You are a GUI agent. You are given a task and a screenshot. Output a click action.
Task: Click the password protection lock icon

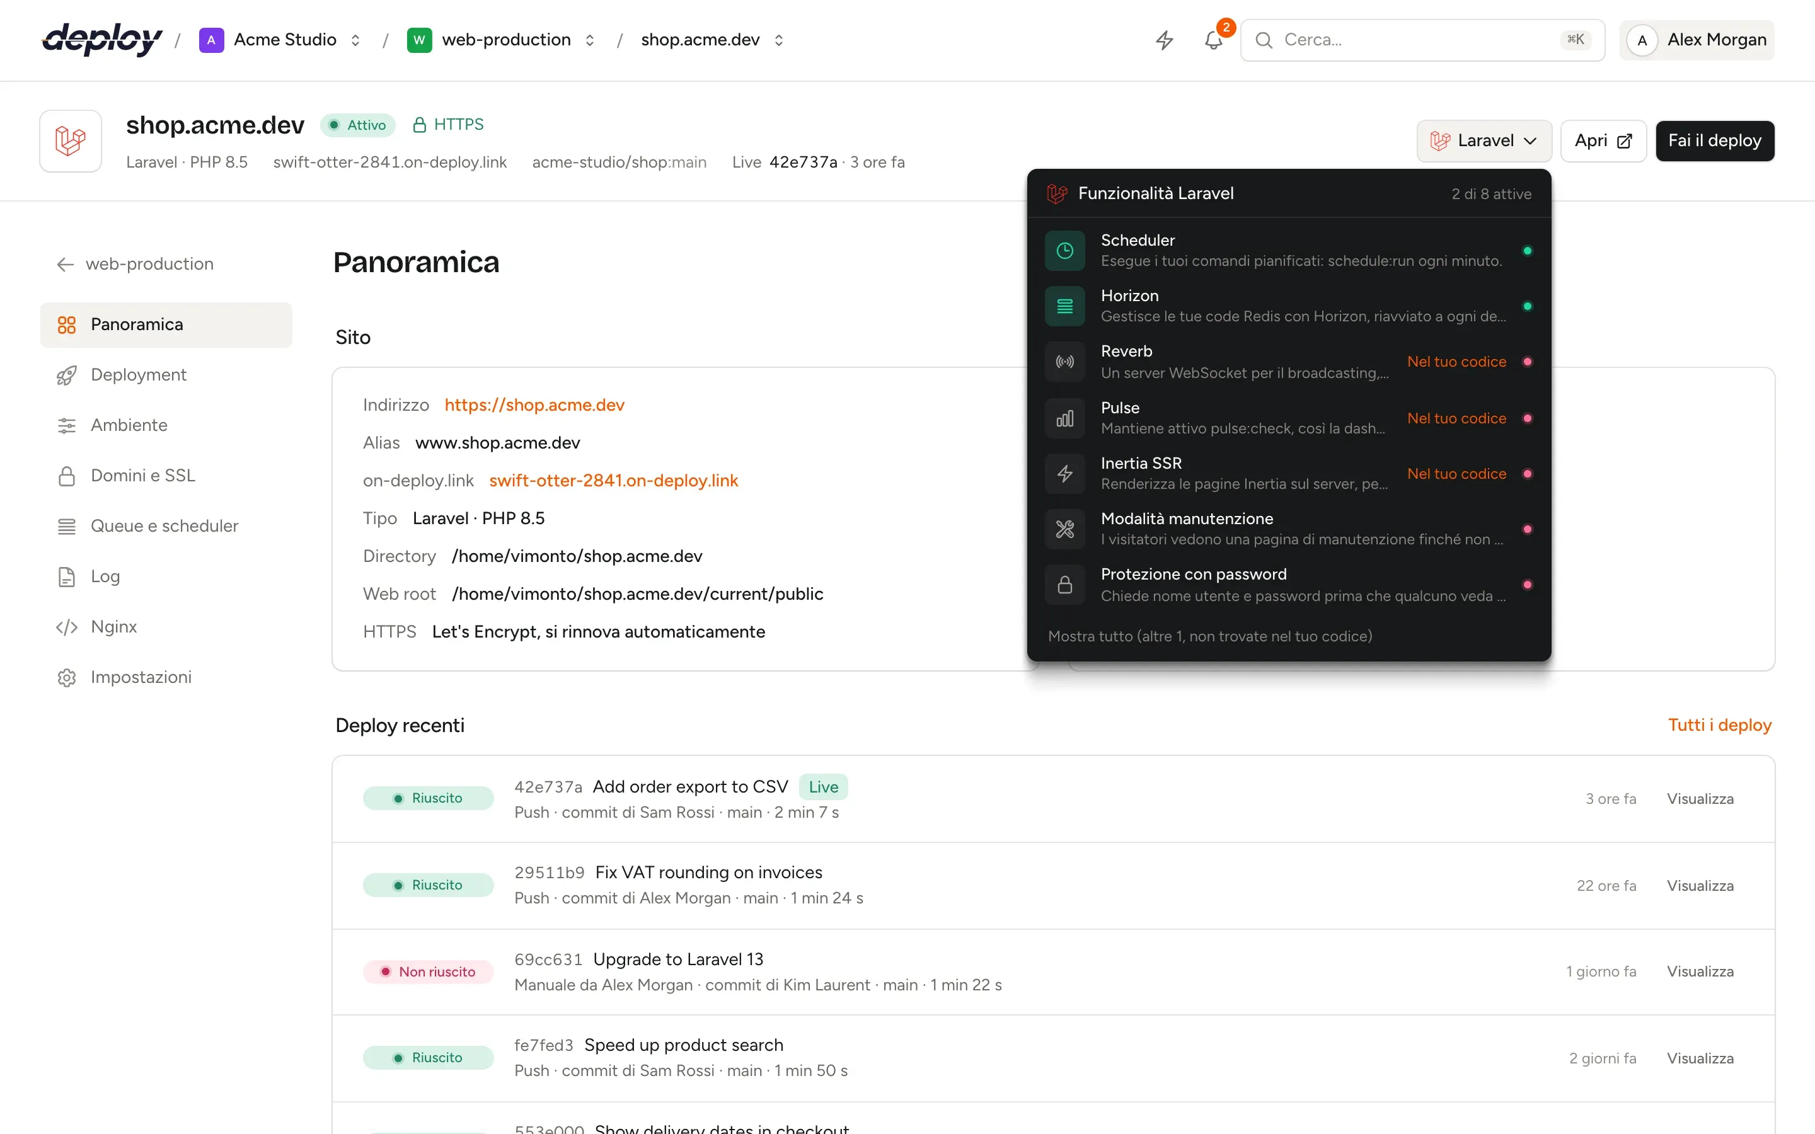1065,584
